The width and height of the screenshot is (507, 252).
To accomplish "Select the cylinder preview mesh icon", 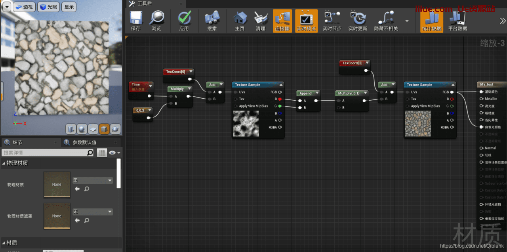I will click(x=71, y=129).
